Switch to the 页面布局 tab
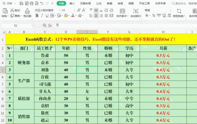Image resolution: width=197 pixels, height=124 pixels. [x=85, y=3]
